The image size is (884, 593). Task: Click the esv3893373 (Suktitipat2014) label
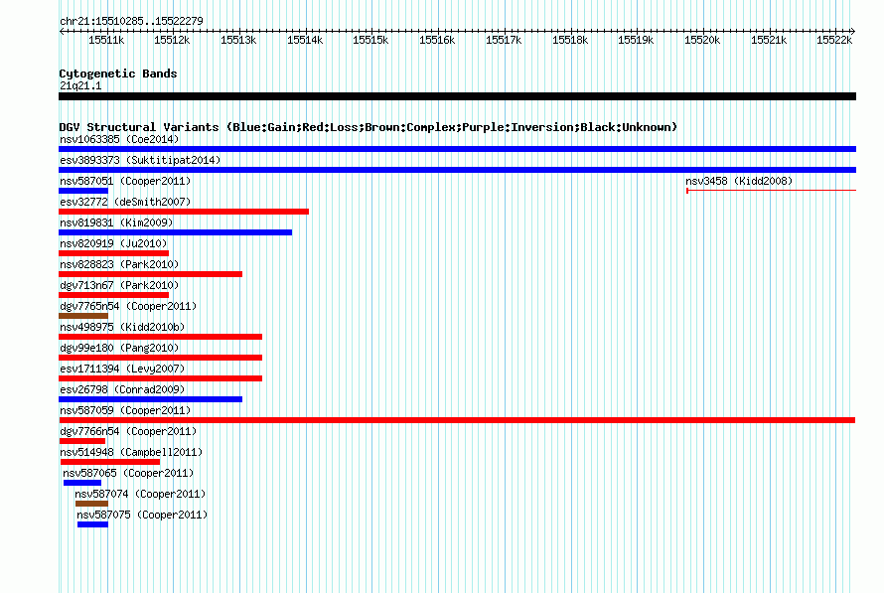(x=140, y=160)
